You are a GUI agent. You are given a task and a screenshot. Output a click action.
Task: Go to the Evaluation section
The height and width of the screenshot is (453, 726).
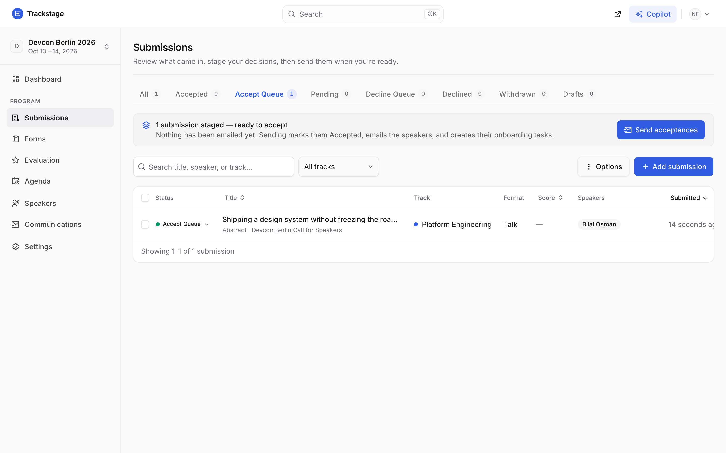pos(60,160)
